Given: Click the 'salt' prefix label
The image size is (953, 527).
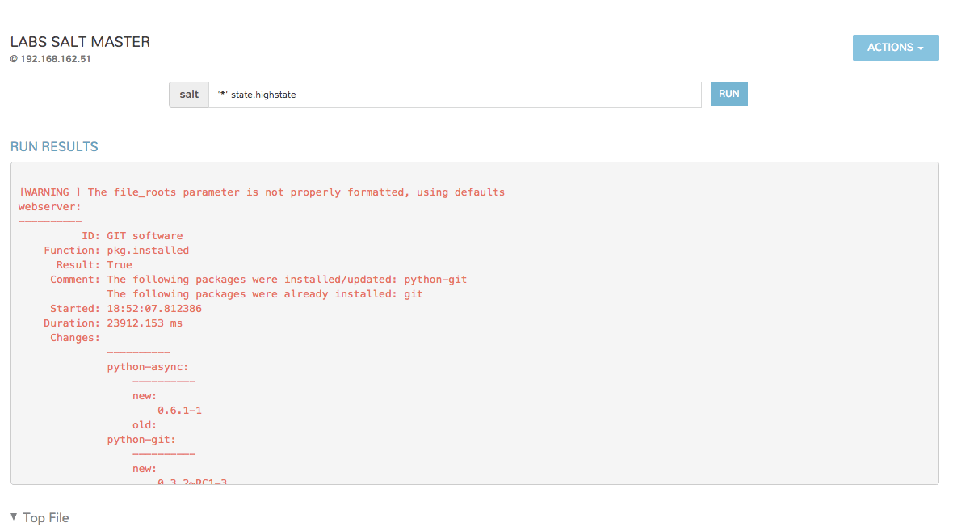Looking at the screenshot, I should 189,95.
